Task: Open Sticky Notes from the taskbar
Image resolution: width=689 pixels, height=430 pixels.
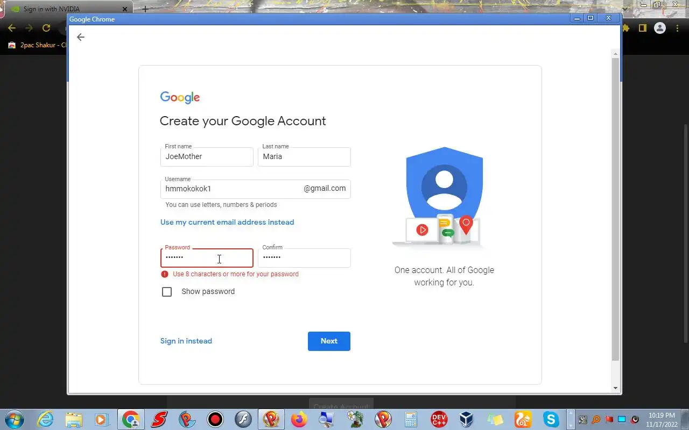Action: tap(495, 419)
